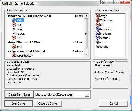Click the Observe Game button
This screenshot has width=132, height=111.
(x=48, y=104)
